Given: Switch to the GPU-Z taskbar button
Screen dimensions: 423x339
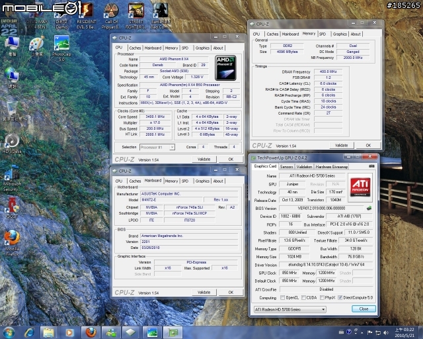Looking at the screenshot, I should pyautogui.click(x=173, y=332).
